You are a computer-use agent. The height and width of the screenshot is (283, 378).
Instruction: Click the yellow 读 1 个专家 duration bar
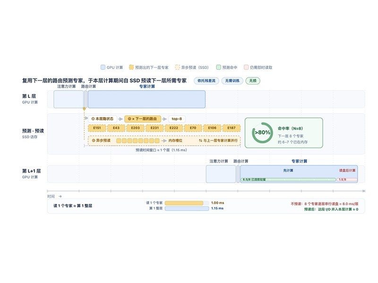[x=184, y=203]
